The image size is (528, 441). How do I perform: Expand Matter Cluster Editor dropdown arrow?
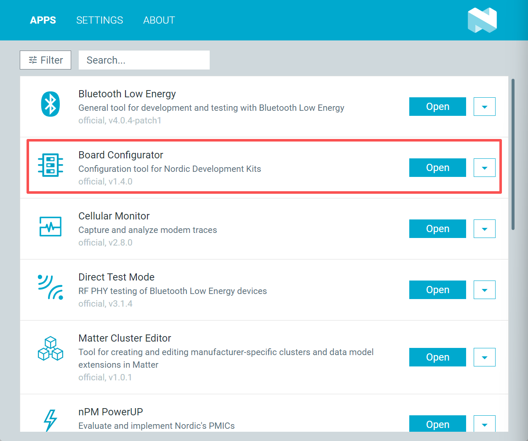pyautogui.click(x=485, y=357)
